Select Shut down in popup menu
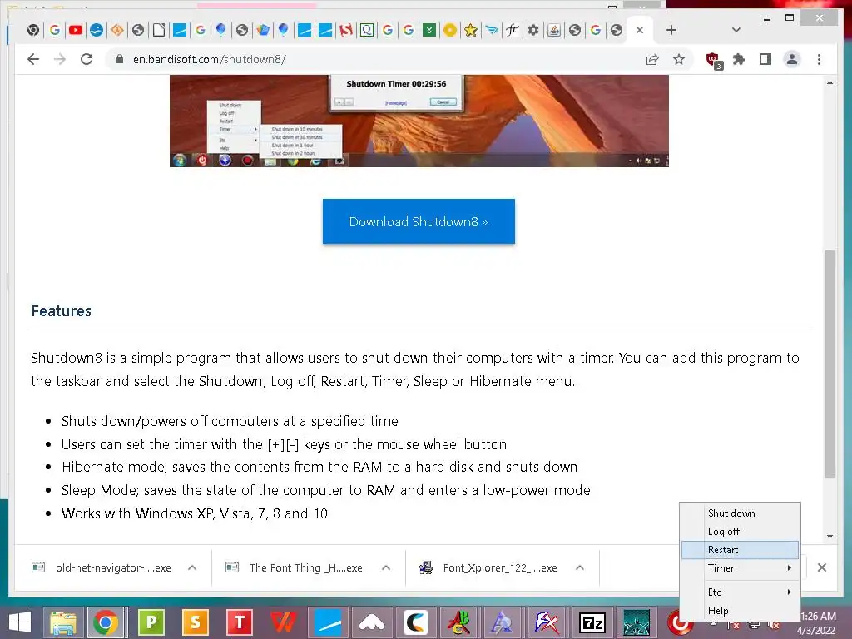The width and height of the screenshot is (852, 639). pyautogui.click(x=740, y=513)
